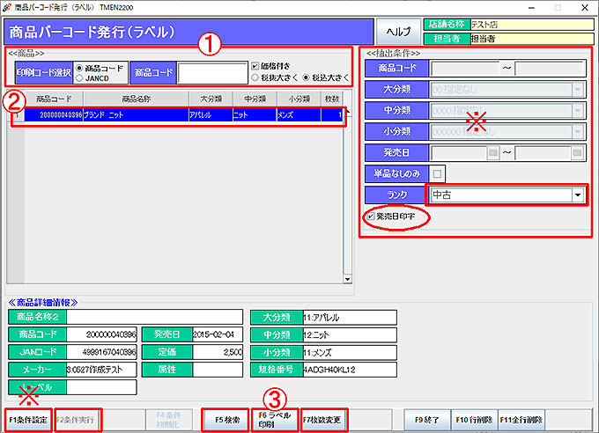
Task: Open the ランク dropdown showing 中古
Action: tap(578, 195)
